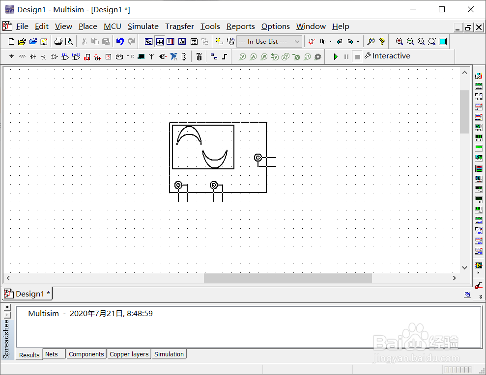The height and width of the screenshot is (375, 486).
Task: Open Interactive analysis settings
Action: [x=387, y=56]
